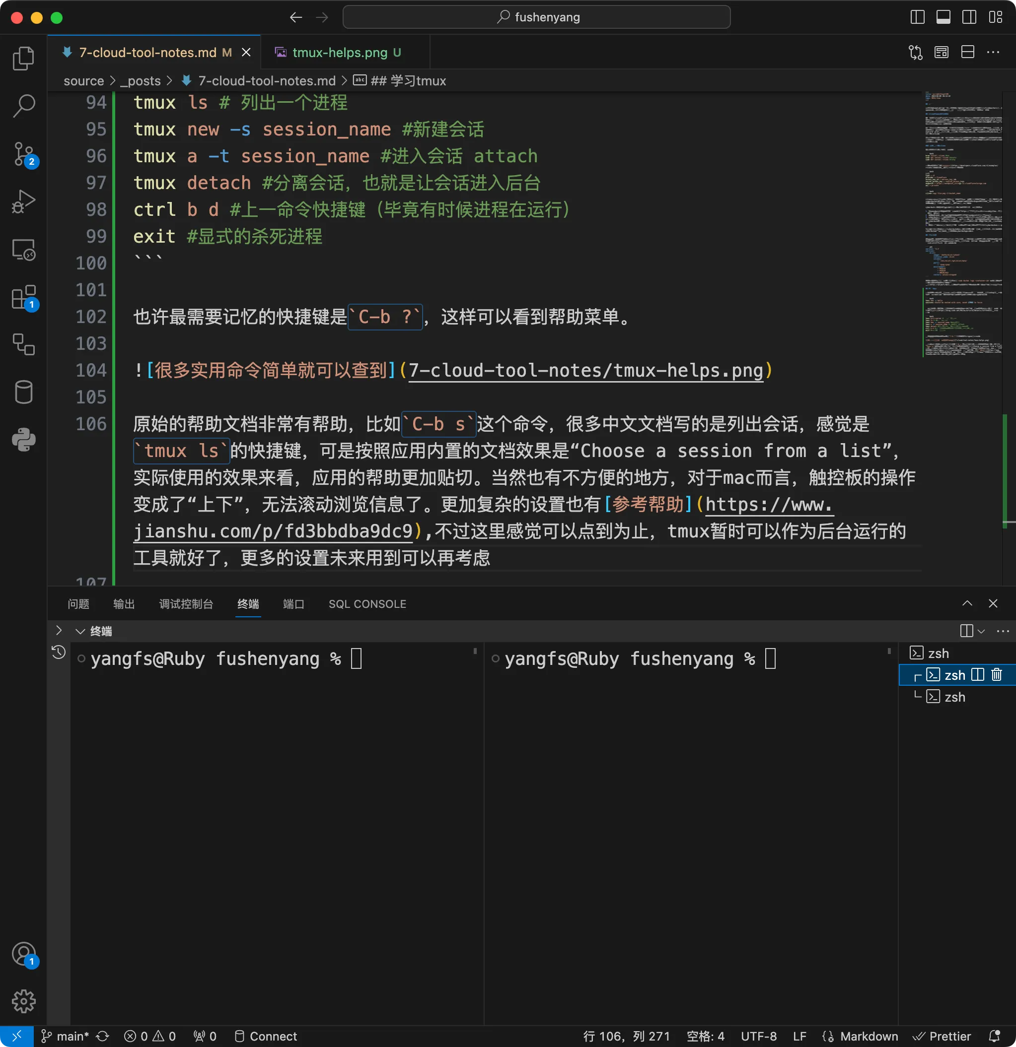Maximize the panel with the up chevron
1016x1047 pixels.
pyautogui.click(x=967, y=603)
